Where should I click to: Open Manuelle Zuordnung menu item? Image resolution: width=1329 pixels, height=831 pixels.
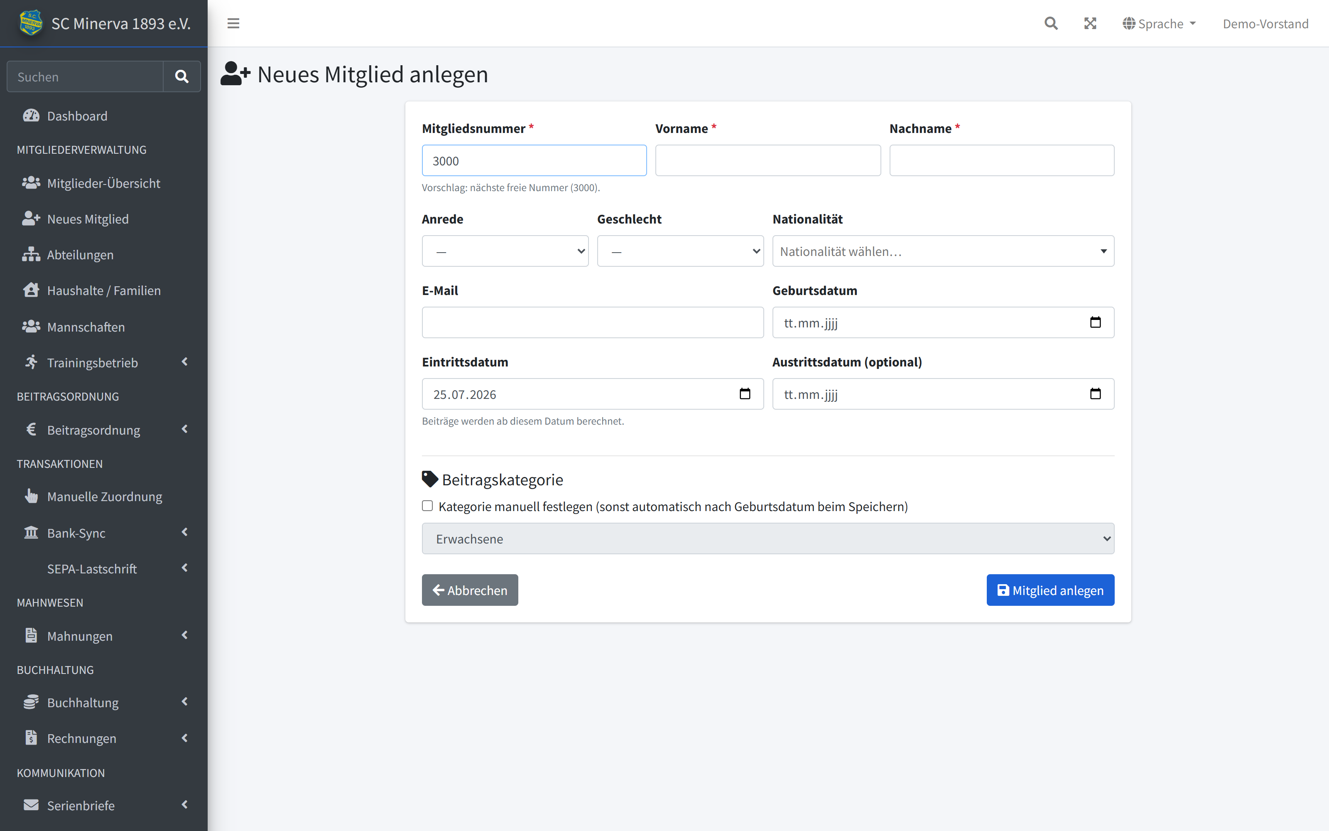point(104,496)
